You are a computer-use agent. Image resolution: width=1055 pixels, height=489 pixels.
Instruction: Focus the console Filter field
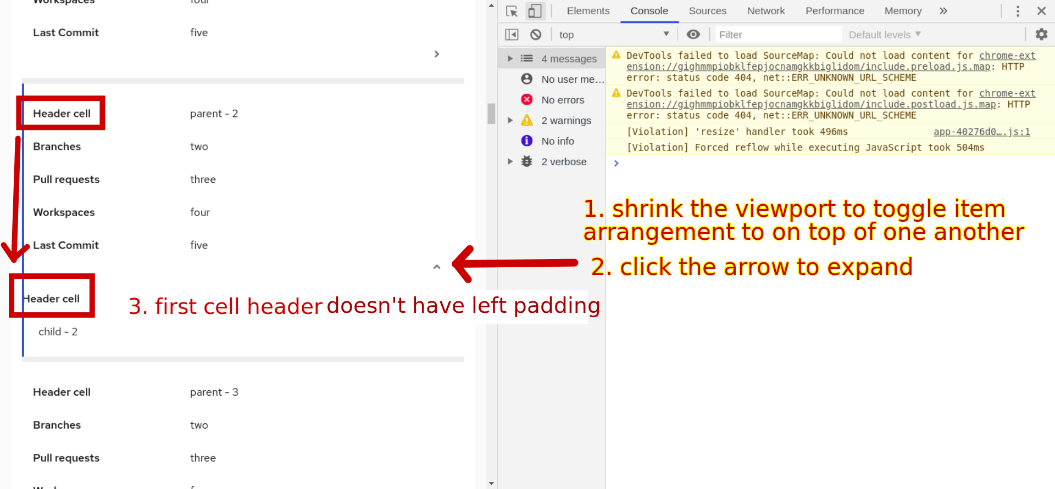coord(778,35)
